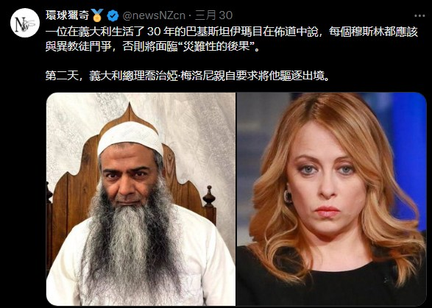
Task: Click the second paragraph starting with 第二天
Action: (188, 76)
